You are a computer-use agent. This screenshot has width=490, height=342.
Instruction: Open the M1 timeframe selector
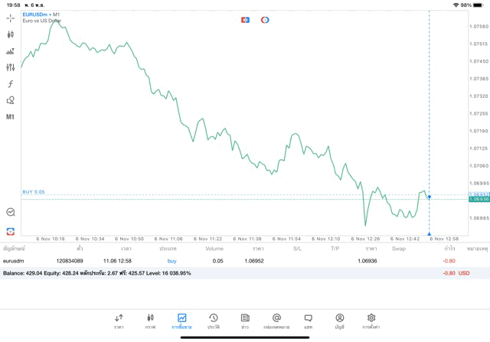pyautogui.click(x=11, y=117)
